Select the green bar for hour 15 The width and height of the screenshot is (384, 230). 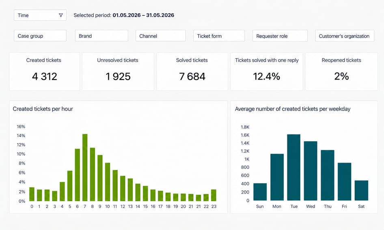145,193
